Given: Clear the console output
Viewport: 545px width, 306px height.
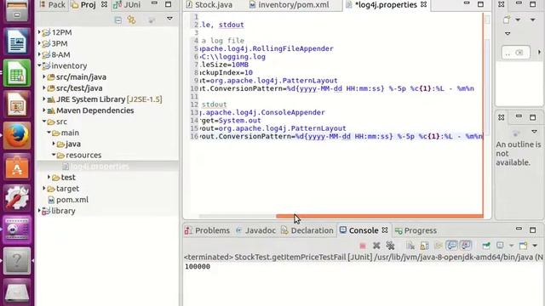Looking at the screenshot, I should click(410, 246).
